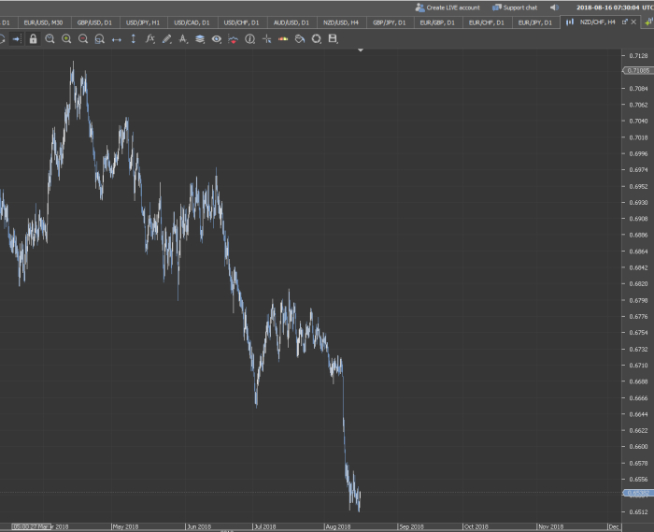Toggle the chart lock icon
Screen dimensions: 654x532
(33, 39)
